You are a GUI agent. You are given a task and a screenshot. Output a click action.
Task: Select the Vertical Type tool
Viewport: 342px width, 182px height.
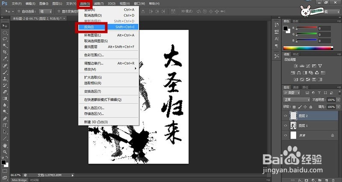coord(5,125)
